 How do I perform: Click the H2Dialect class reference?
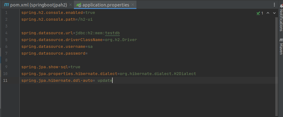point(185,74)
